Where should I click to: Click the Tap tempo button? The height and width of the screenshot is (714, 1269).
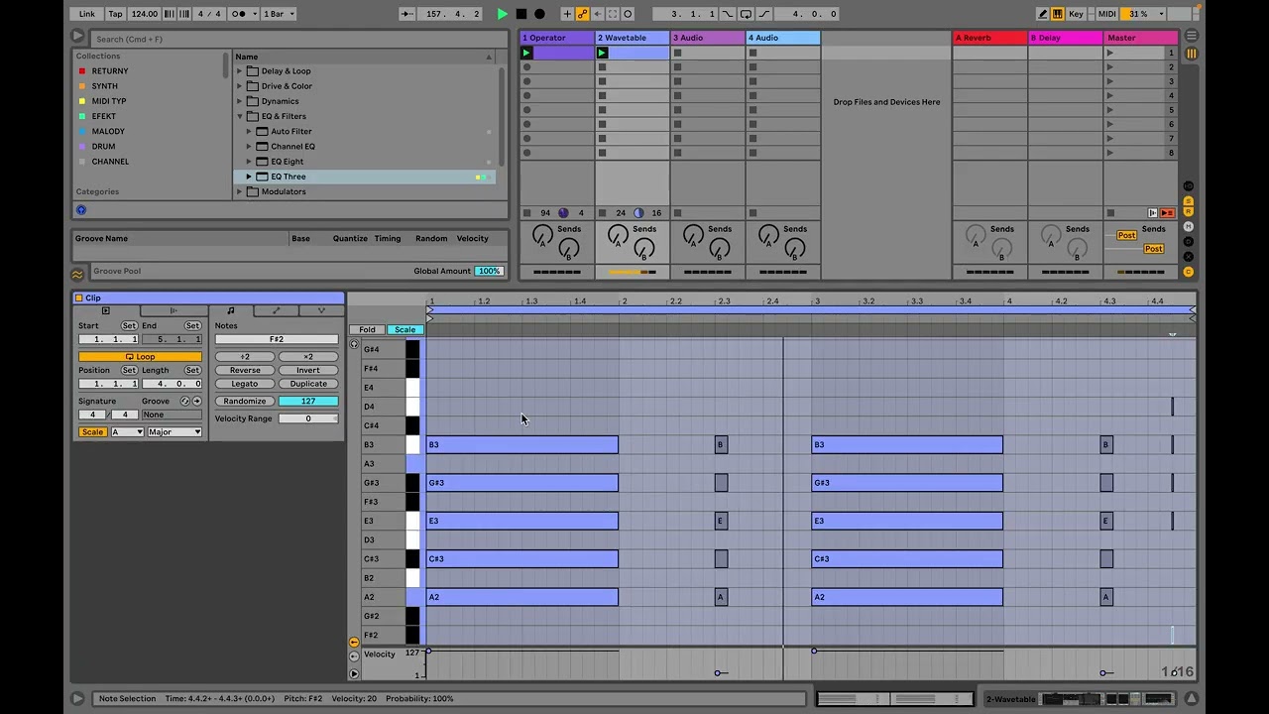115,14
